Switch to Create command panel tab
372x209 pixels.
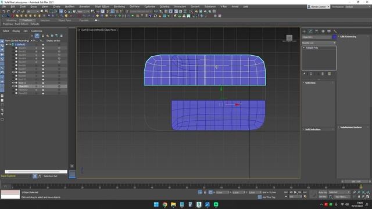[x=304, y=31]
